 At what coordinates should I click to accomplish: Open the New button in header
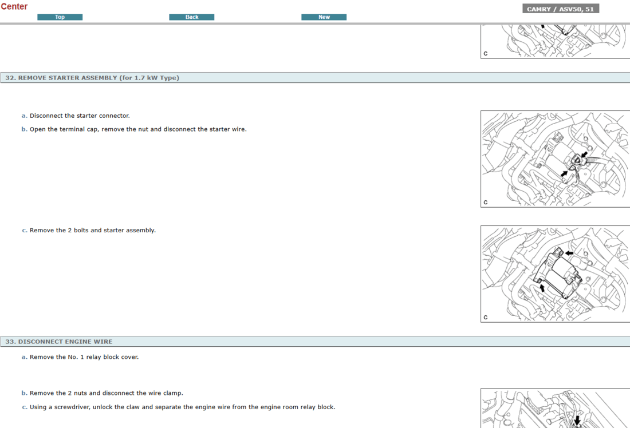pyautogui.click(x=324, y=17)
